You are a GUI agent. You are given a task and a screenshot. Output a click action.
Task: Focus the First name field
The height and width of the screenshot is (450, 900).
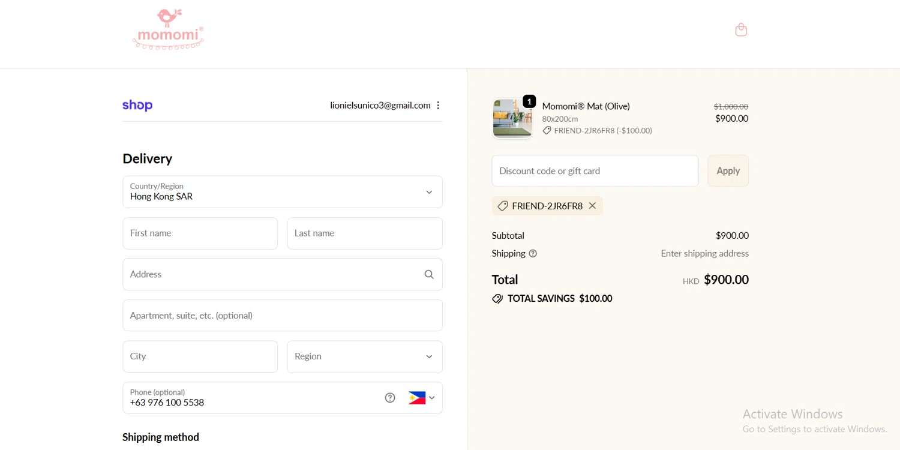pyautogui.click(x=200, y=233)
